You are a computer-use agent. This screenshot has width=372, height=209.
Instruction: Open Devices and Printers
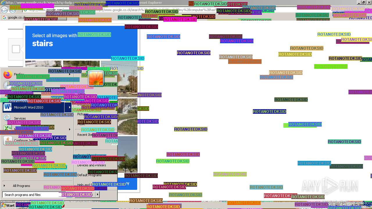pyautogui.click(x=92, y=165)
